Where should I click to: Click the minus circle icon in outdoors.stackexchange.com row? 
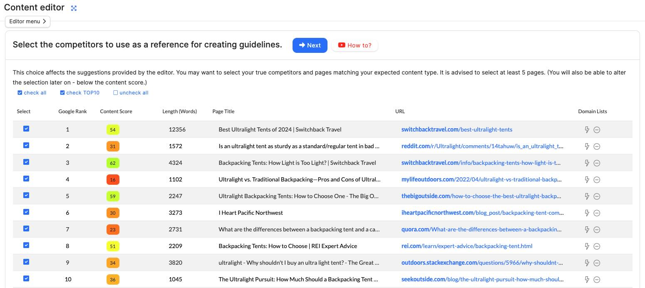point(597,263)
